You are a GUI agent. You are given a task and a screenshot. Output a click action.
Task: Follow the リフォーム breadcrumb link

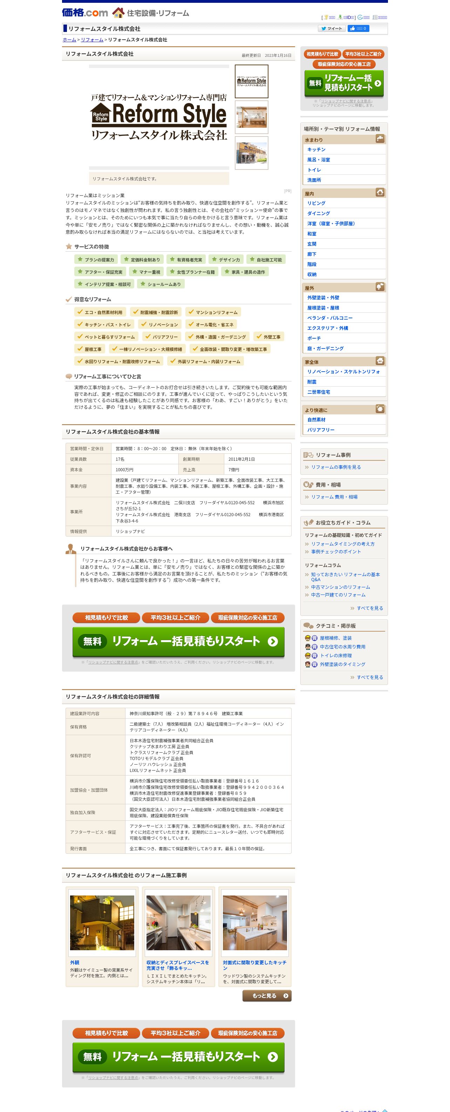(92, 40)
